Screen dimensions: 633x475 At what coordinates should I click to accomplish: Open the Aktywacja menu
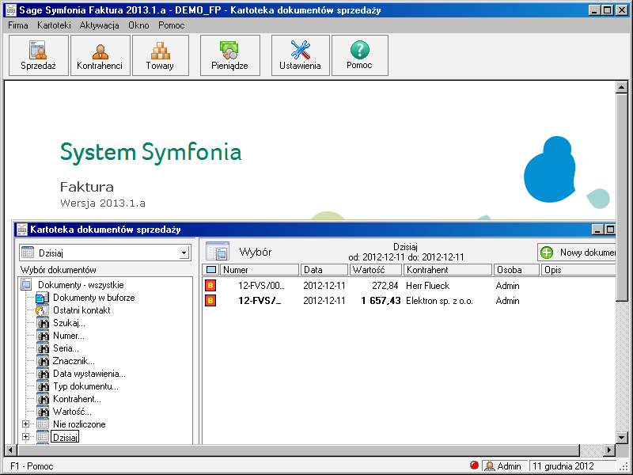pyautogui.click(x=100, y=25)
